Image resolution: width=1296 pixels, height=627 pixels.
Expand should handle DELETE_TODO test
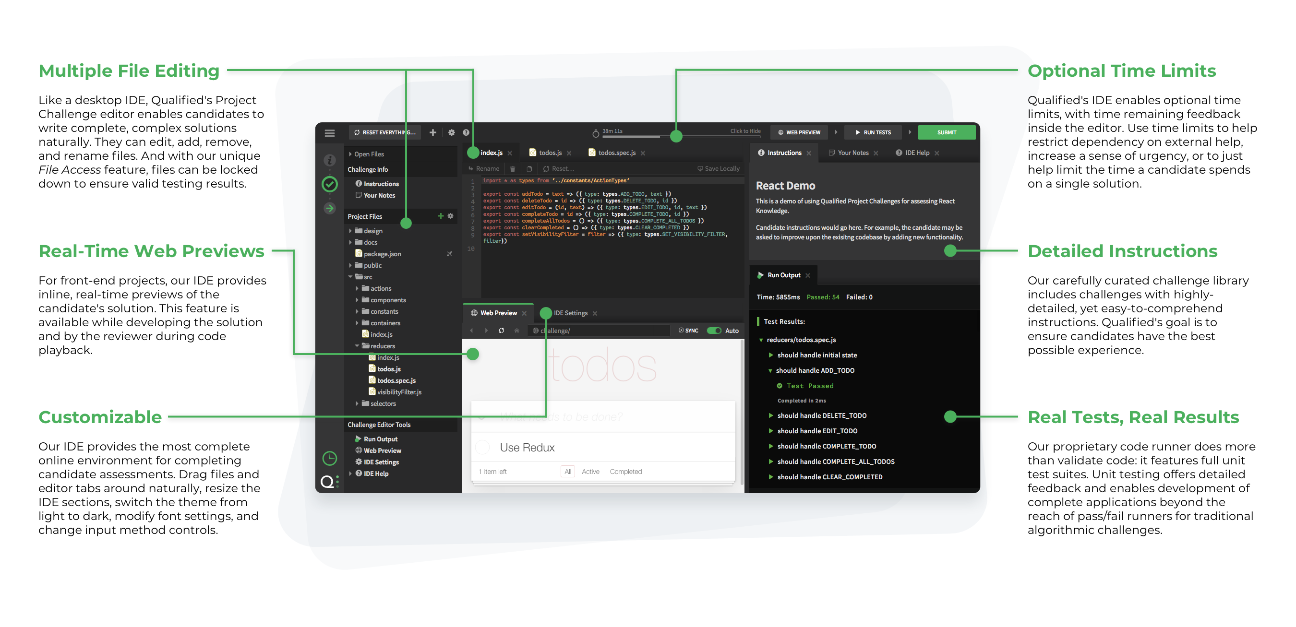tap(771, 416)
